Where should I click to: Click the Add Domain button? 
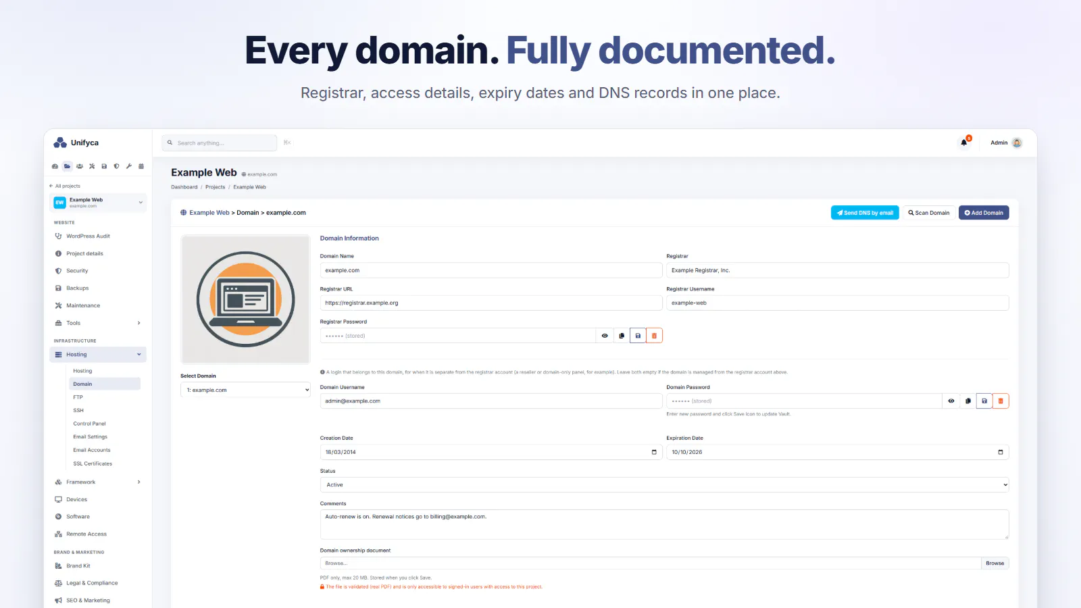pyautogui.click(x=984, y=213)
